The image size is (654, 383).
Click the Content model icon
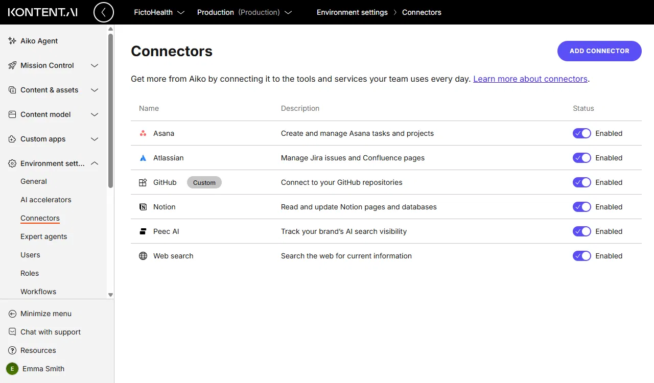pyautogui.click(x=12, y=114)
